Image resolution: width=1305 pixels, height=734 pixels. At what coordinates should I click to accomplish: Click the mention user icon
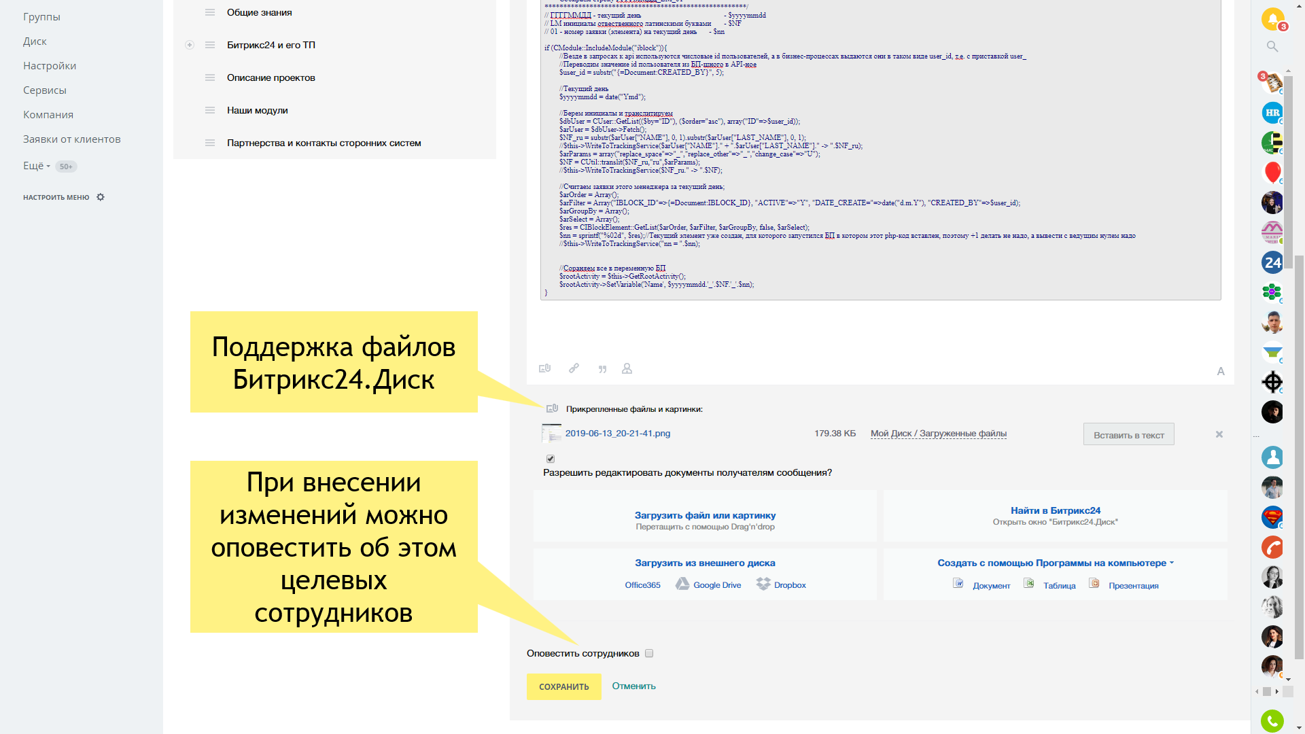coord(627,368)
